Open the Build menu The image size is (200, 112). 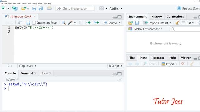pyautogui.click(x=29, y=3)
